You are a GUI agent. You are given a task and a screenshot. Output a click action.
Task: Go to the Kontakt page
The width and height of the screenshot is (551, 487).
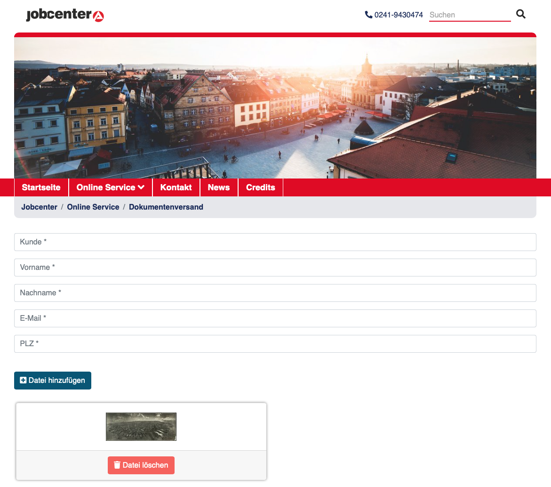(x=176, y=187)
